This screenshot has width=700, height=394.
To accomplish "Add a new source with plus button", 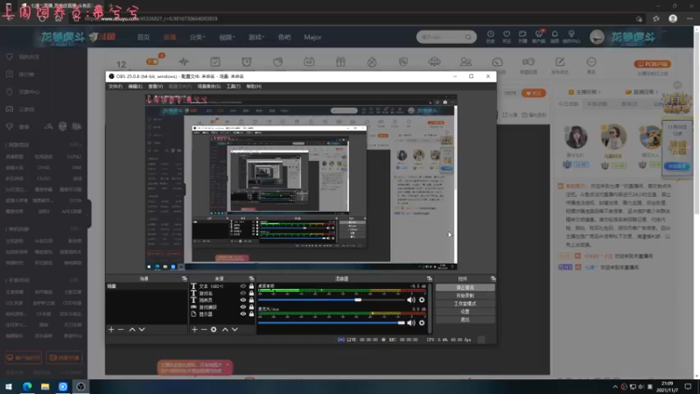I will [x=194, y=330].
